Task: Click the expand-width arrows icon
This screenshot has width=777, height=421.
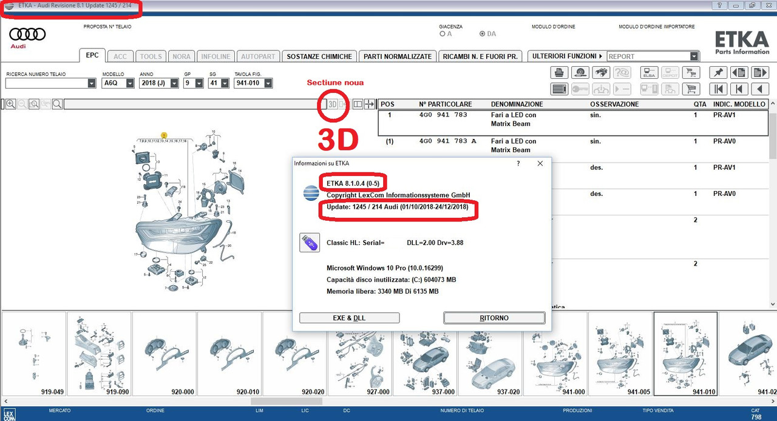Action: tap(369, 104)
